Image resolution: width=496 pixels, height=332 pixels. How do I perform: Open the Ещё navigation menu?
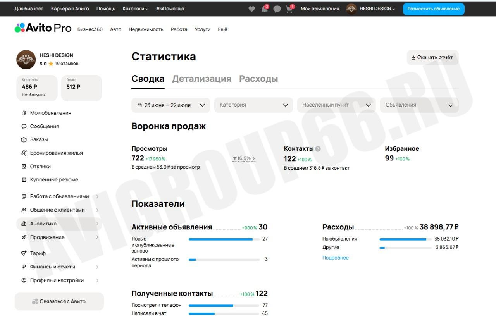222,29
